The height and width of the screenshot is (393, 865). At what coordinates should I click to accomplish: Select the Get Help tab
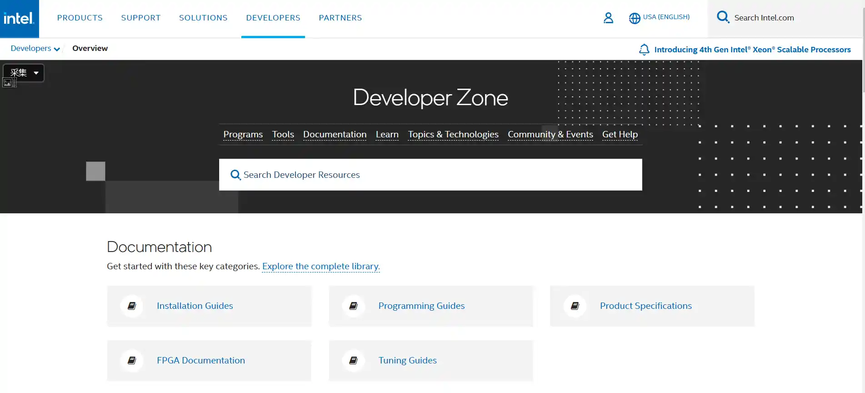(620, 135)
